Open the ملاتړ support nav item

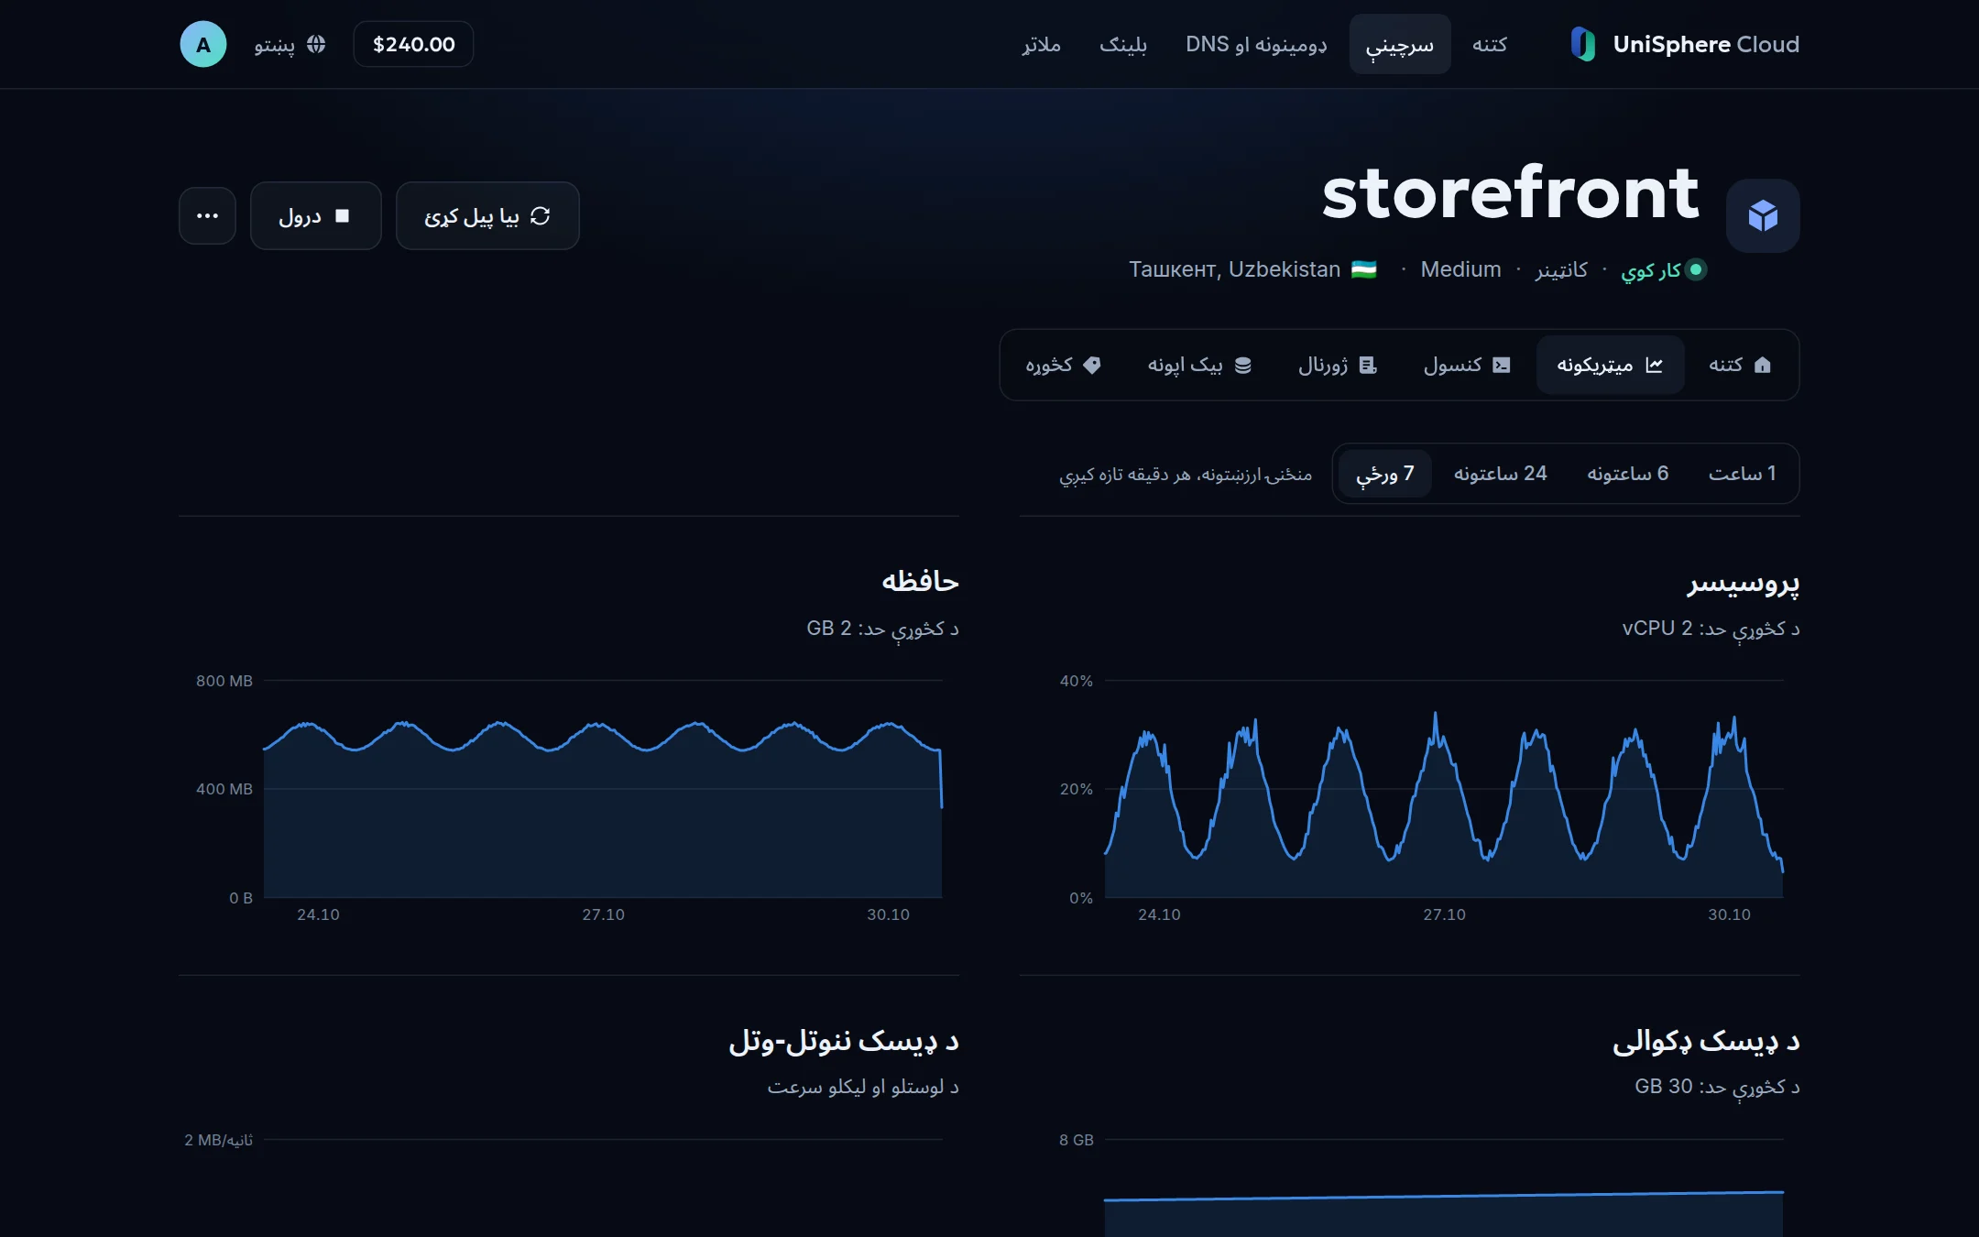tap(1042, 44)
